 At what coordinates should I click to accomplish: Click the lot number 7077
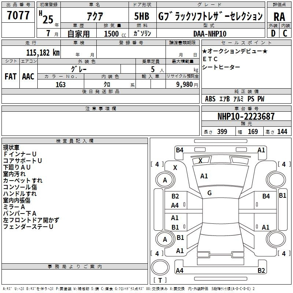tap(18, 15)
